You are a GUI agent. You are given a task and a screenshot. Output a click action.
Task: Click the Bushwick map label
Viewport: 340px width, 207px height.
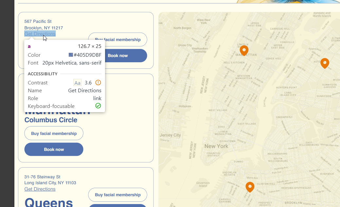327,174
